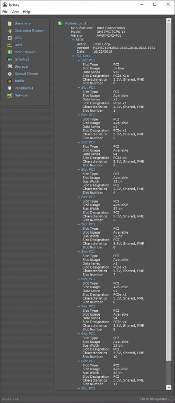Click the scroll down arrow of the scrollbar
This screenshot has width=175, height=403.
[169, 387]
